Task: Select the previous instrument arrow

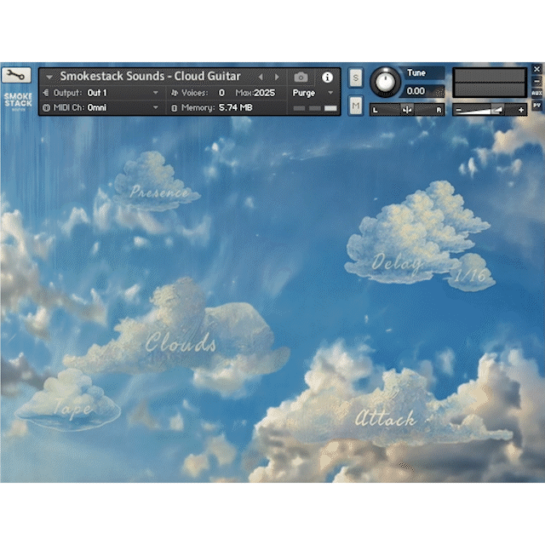Action: point(261,77)
